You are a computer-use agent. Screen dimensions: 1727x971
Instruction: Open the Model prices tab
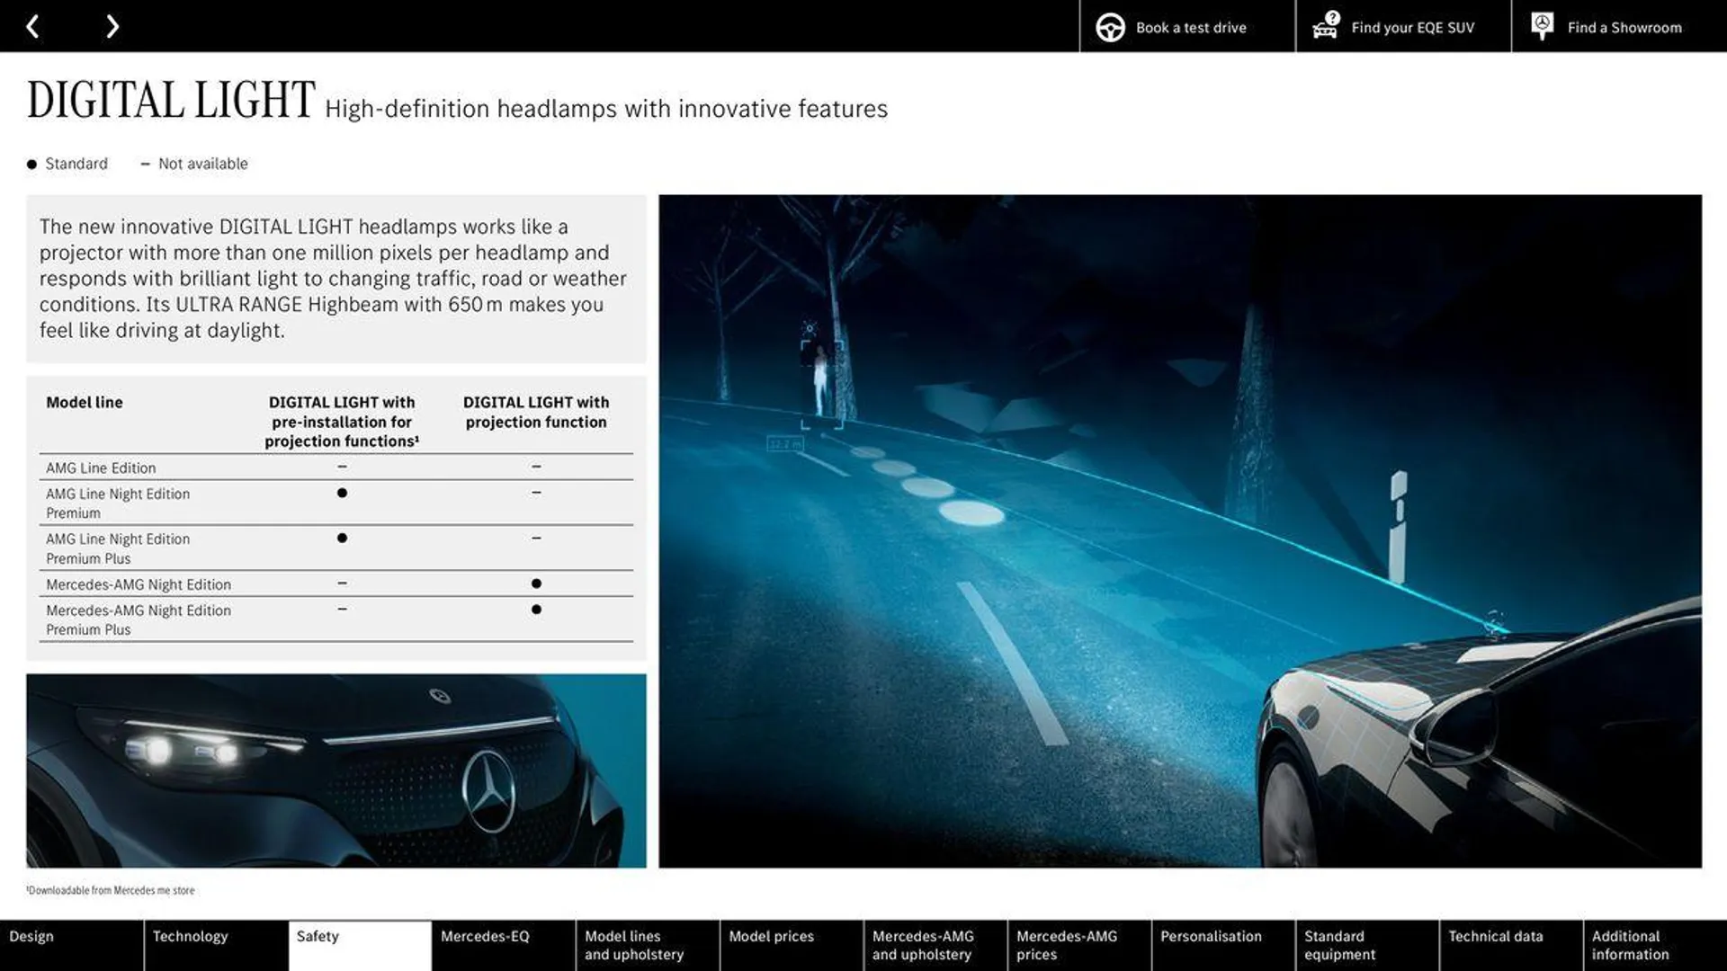pos(792,945)
